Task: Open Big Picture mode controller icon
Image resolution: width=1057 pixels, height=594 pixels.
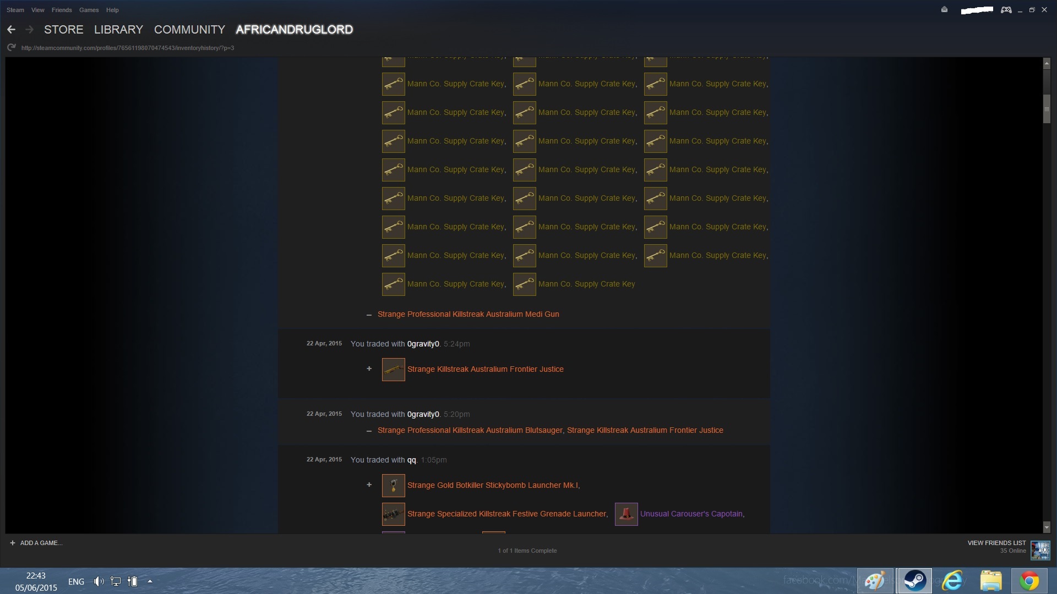Action: 1006,10
